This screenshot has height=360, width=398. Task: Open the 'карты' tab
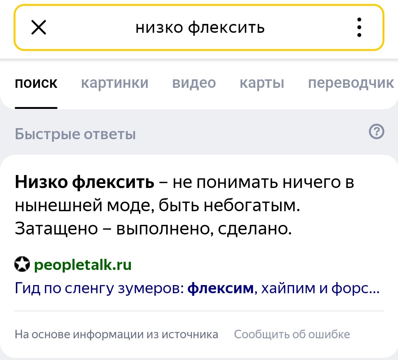(x=262, y=83)
